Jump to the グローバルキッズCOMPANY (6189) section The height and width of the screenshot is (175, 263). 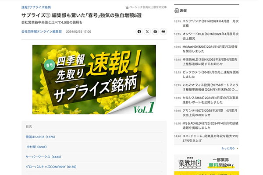pos(51,167)
